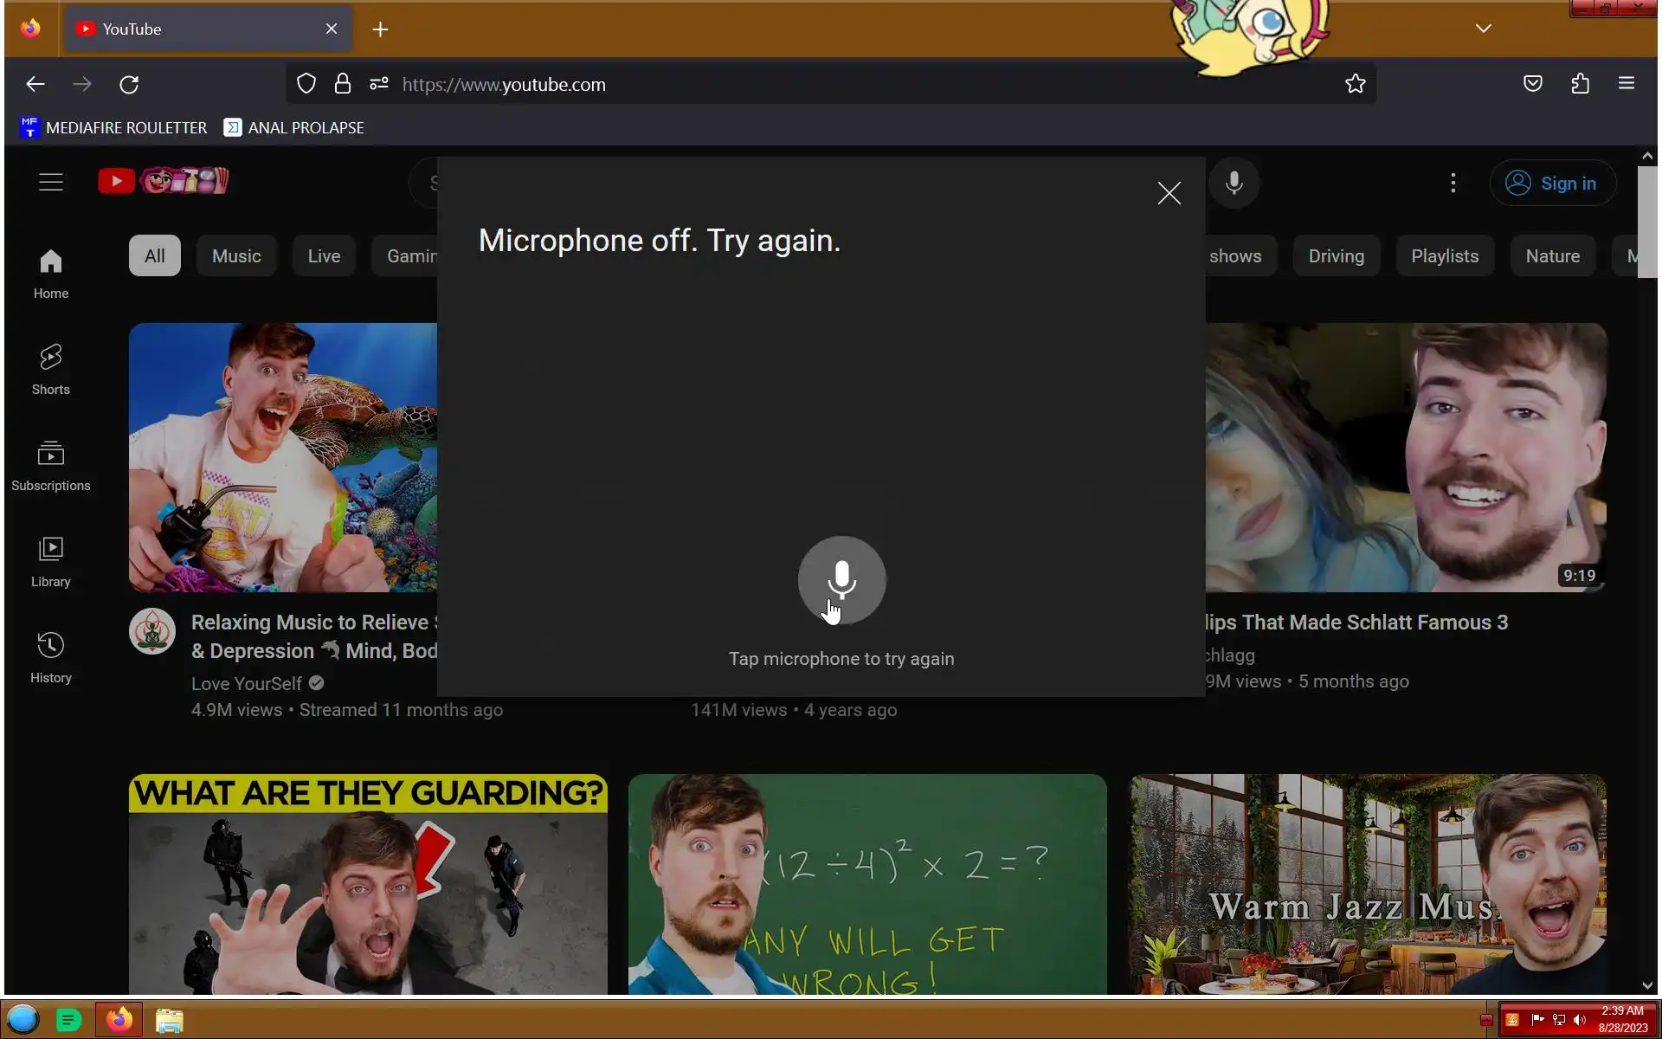Open Firefox application menu

pyautogui.click(x=1626, y=84)
